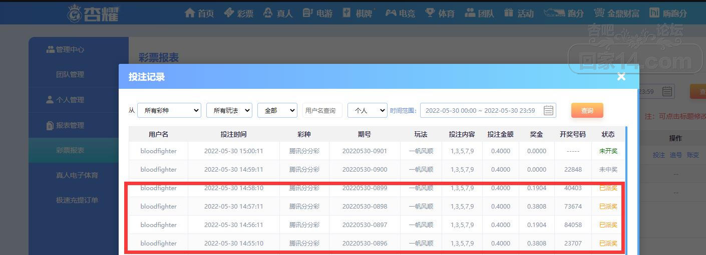This screenshot has height=255, width=706.
Task: Click the 未开奖 status cell
Action: point(608,151)
